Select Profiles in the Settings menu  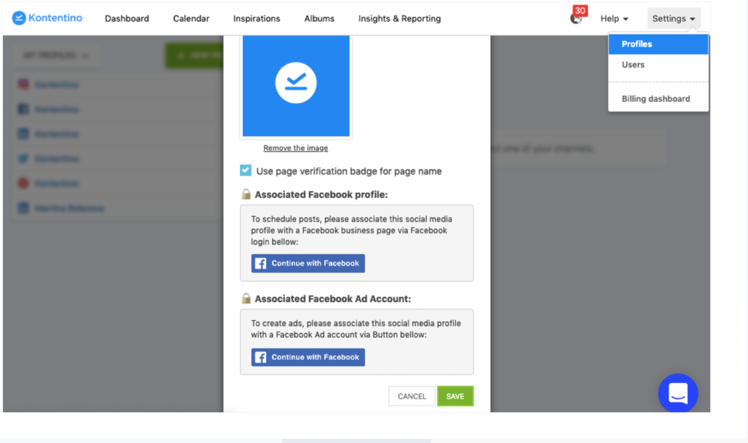coord(658,44)
